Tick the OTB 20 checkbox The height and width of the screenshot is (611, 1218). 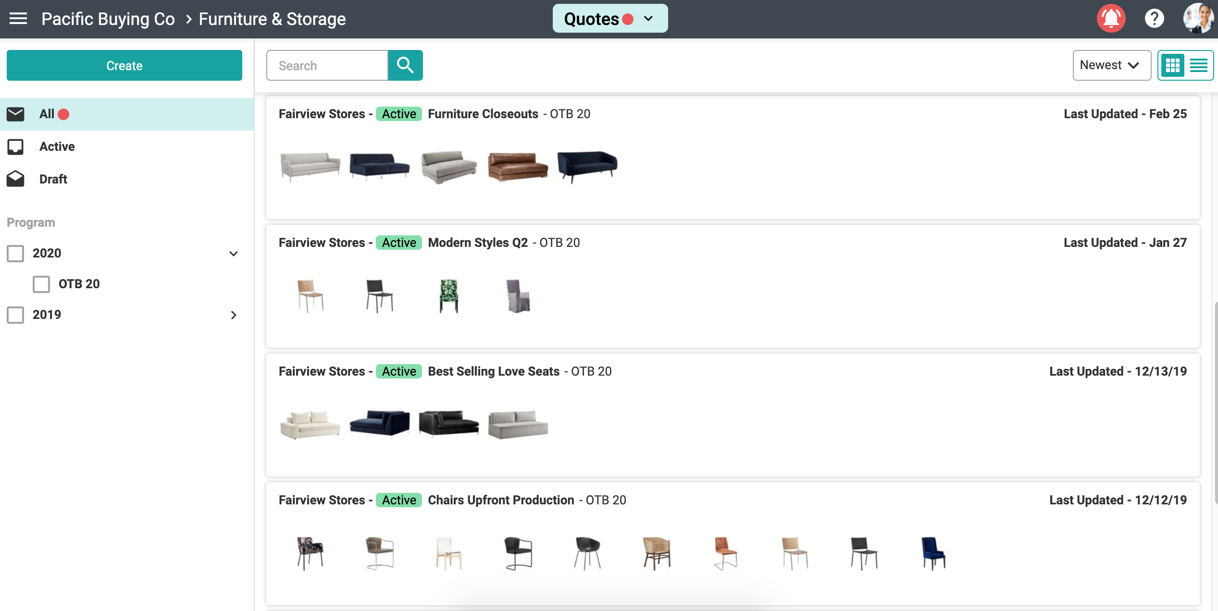click(41, 284)
